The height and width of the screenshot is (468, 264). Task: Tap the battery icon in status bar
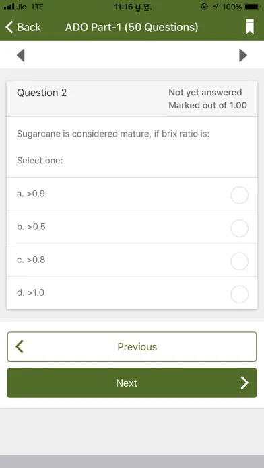252,7
